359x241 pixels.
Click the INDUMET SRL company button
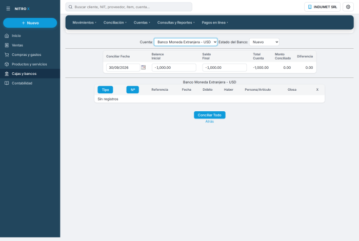click(322, 7)
